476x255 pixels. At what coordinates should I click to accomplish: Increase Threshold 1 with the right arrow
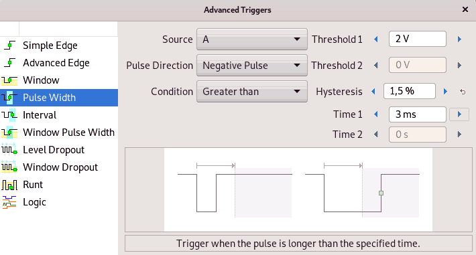459,39
